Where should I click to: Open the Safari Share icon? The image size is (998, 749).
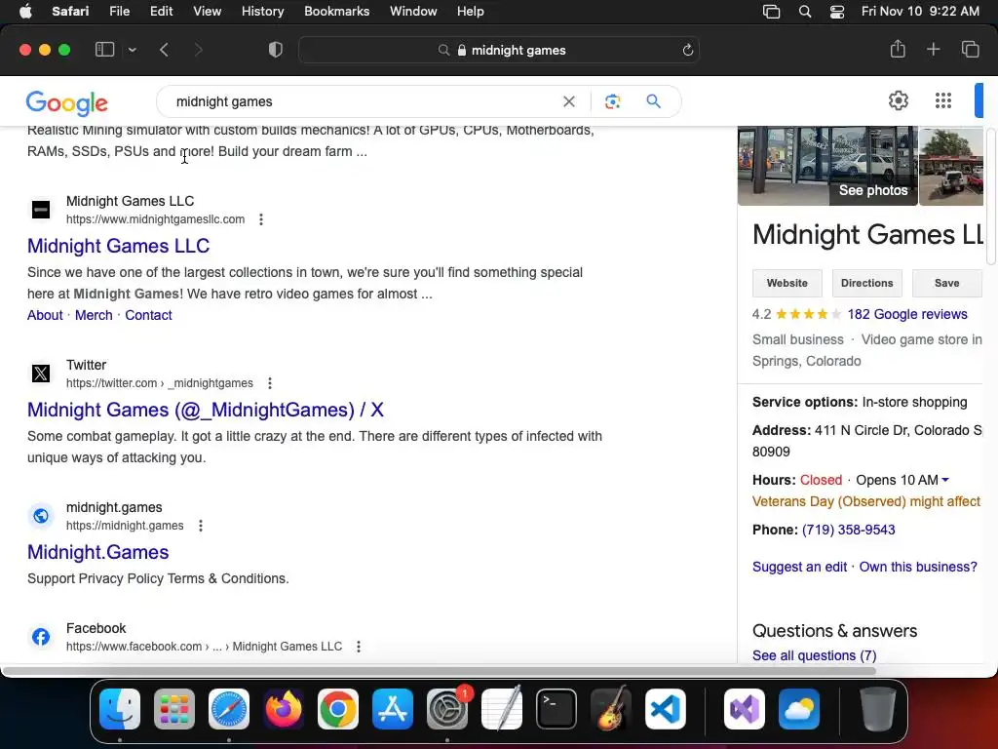point(898,49)
